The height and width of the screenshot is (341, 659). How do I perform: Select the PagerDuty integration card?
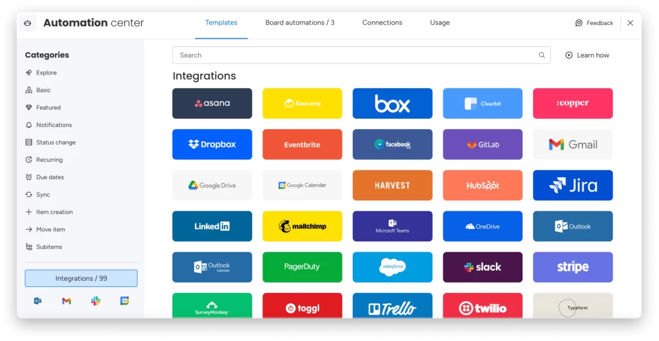click(x=302, y=267)
